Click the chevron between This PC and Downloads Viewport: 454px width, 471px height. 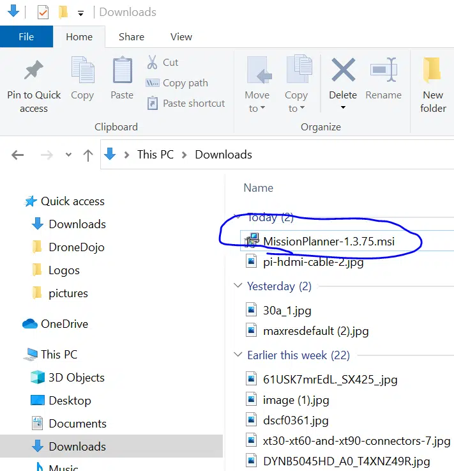(185, 155)
